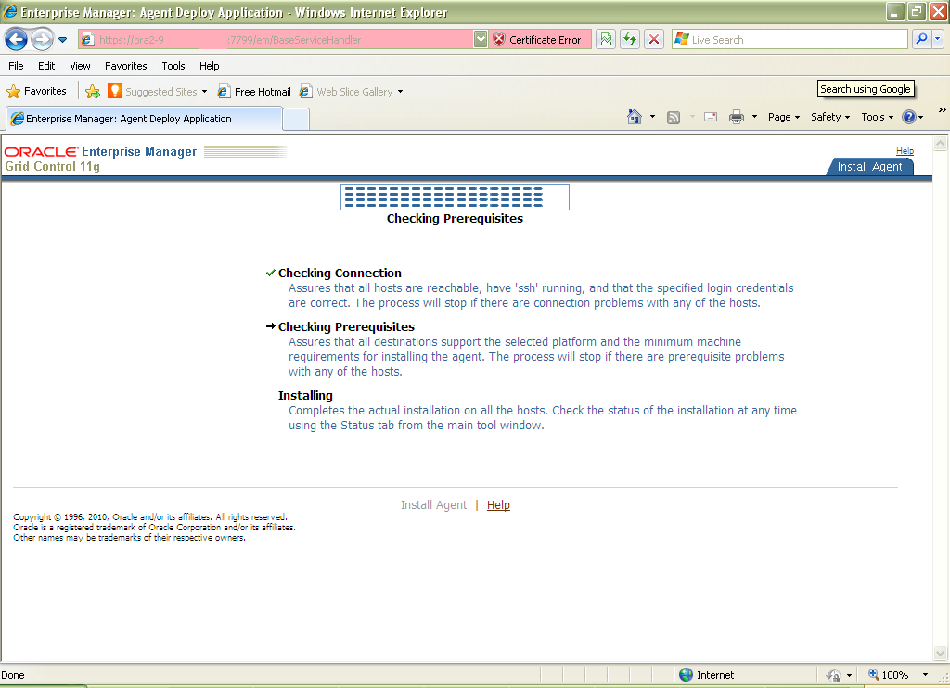This screenshot has width=950, height=688.
Task: Open the Tools command bar menu
Action: [878, 117]
